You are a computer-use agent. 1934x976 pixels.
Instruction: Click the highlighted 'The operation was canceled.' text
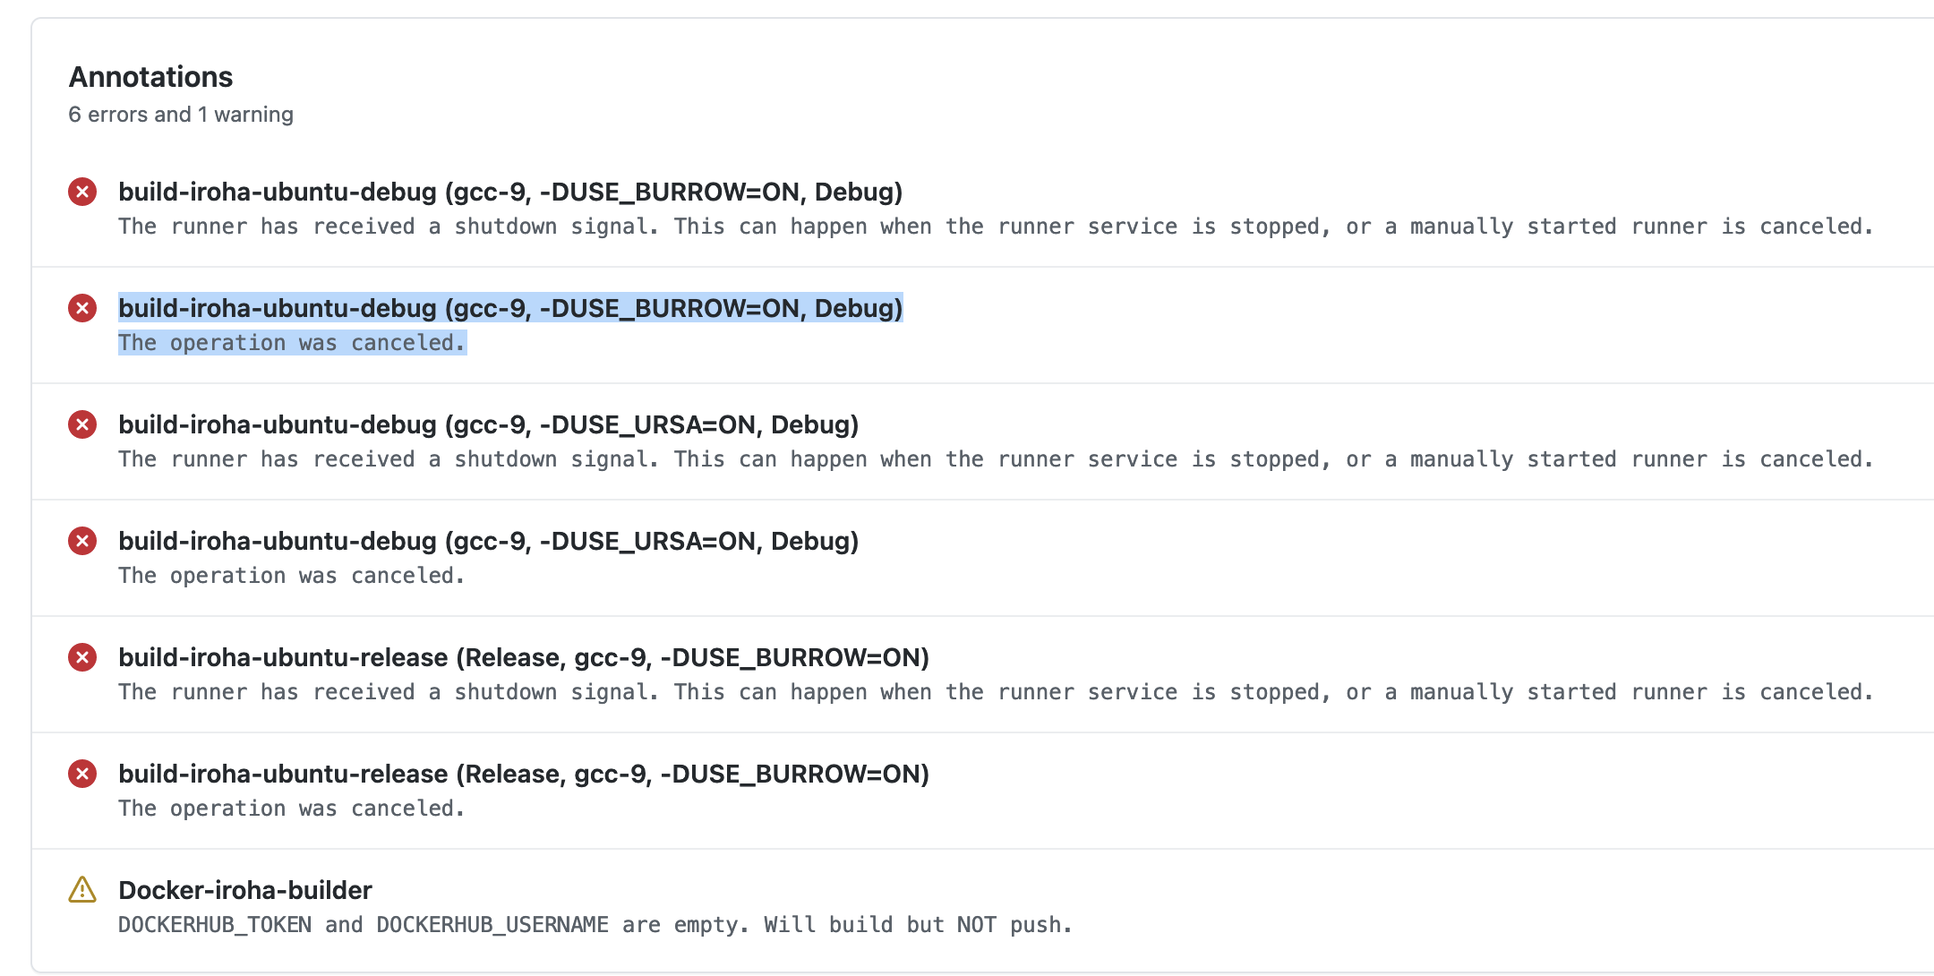click(x=292, y=342)
